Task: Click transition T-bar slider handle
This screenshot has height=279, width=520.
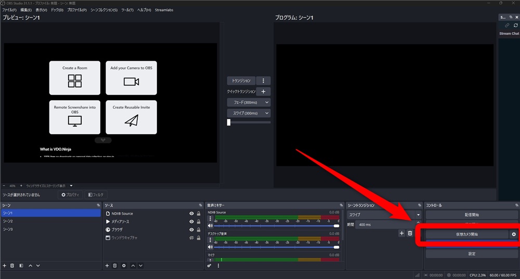Action: [228, 122]
